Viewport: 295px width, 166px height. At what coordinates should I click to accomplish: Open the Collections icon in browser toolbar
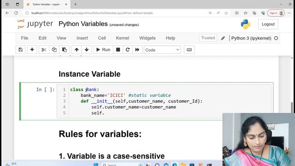(x=254, y=13)
